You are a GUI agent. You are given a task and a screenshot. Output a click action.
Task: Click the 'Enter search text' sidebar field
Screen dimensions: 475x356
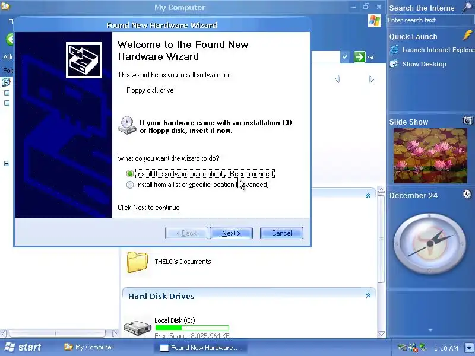pos(431,20)
